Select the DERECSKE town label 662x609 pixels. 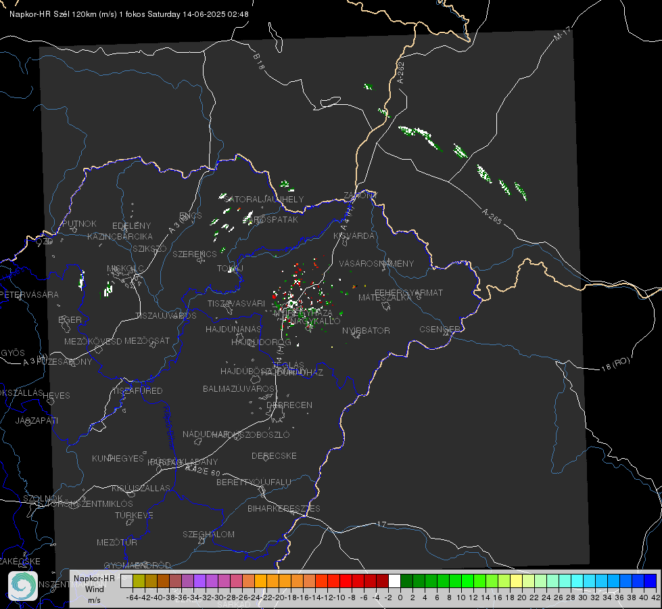click(x=274, y=455)
